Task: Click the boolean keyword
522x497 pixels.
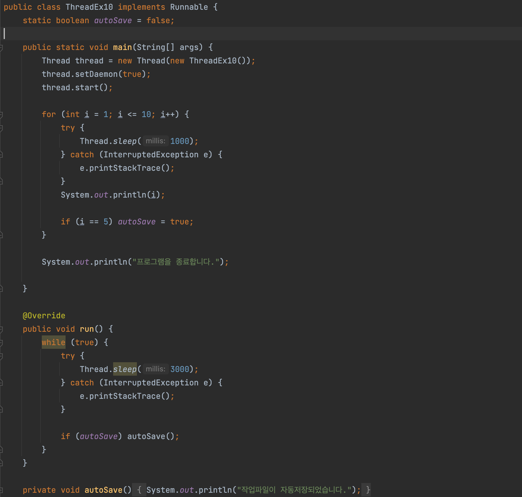Action: pyautogui.click(x=73, y=20)
